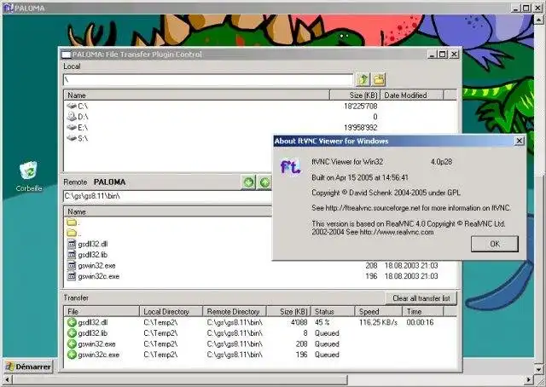Click the 18'225'708 size of C:\ drive
This screenshot has width=546, height=387.
tap(360, 106)
